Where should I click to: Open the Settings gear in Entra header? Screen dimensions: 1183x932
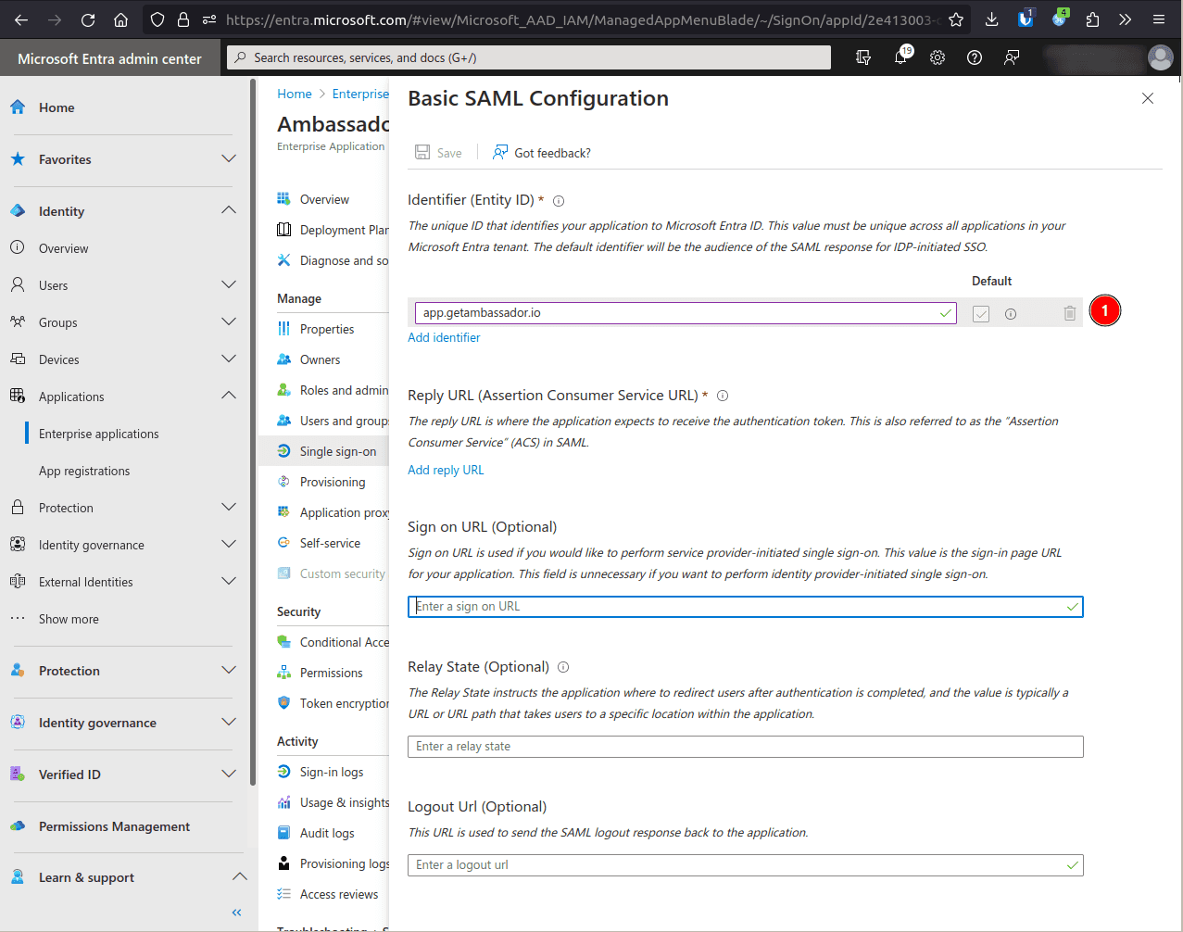coord(938,57)
